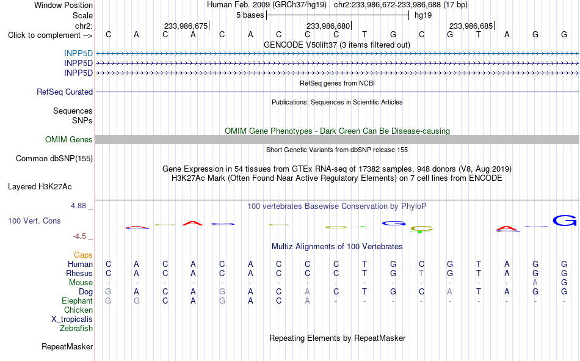Open the "RefSeq genes from NCBI" title
580x361 pixels.
tap(338, 83)
